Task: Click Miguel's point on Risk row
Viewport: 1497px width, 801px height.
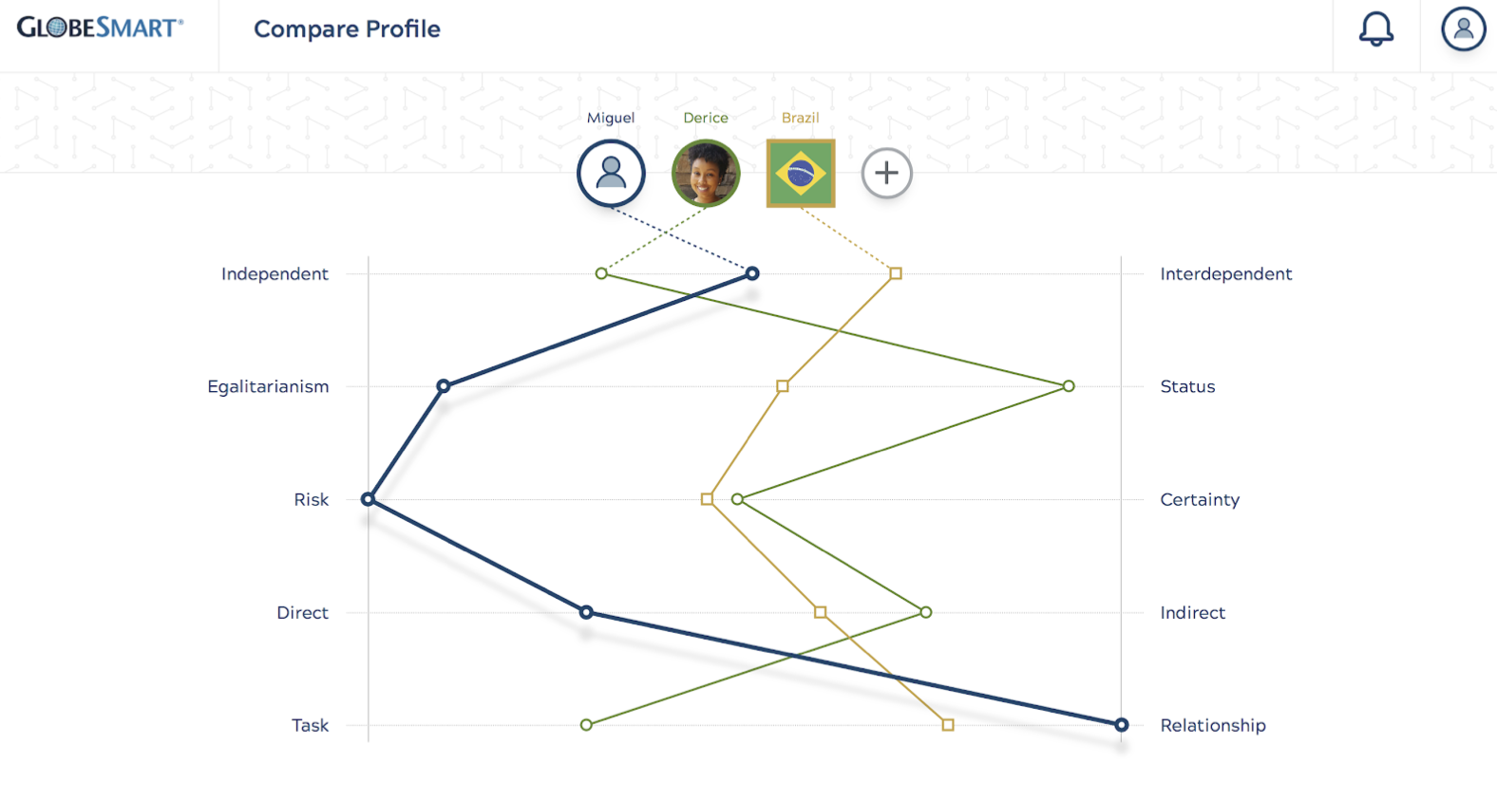Action: click(369, 499)
